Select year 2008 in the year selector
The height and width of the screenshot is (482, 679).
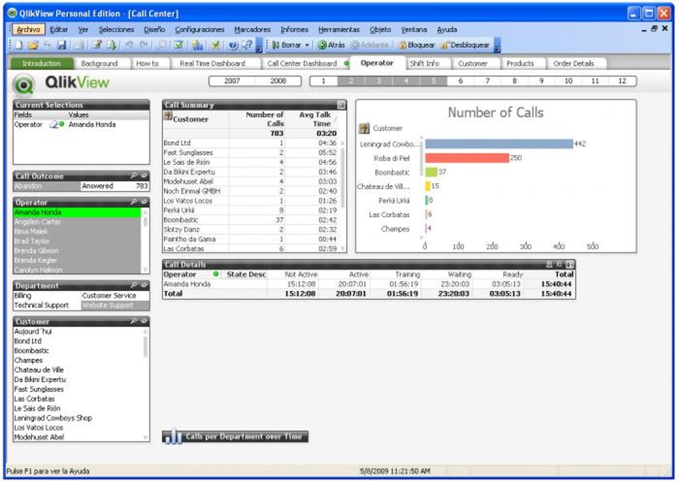(x=278, y=81)
